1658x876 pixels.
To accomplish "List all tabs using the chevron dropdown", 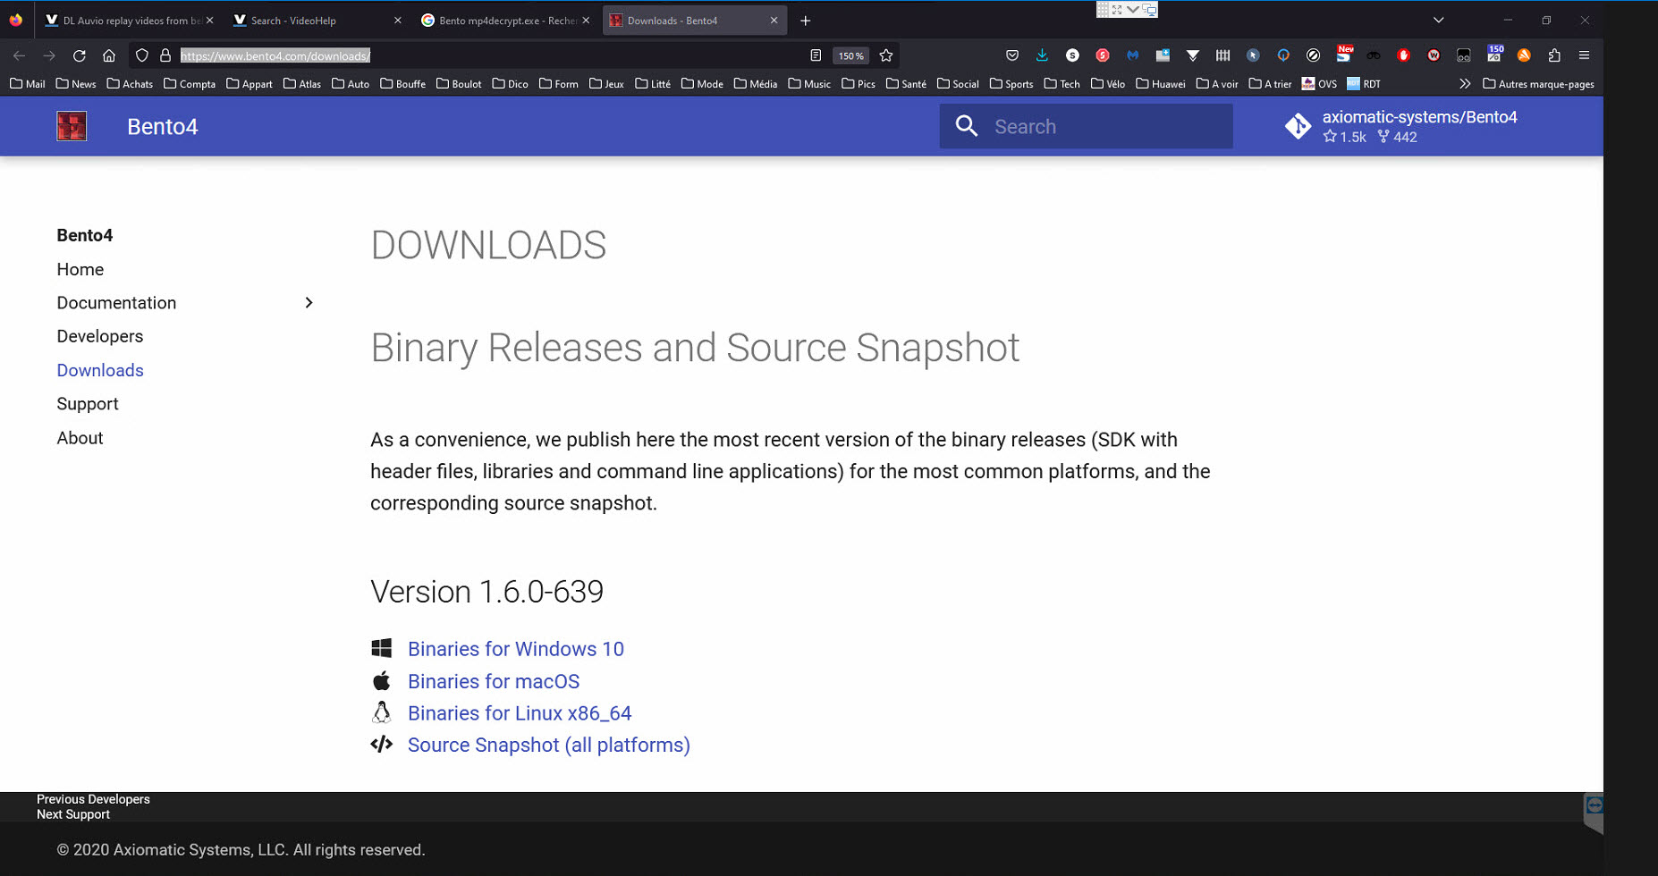I will click(x=1438, y=21).
